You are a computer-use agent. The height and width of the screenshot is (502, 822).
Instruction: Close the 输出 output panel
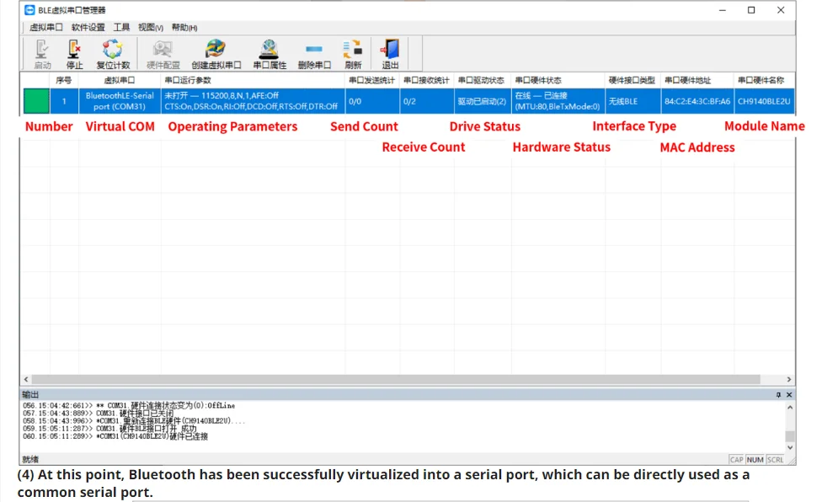click(789, 394)
